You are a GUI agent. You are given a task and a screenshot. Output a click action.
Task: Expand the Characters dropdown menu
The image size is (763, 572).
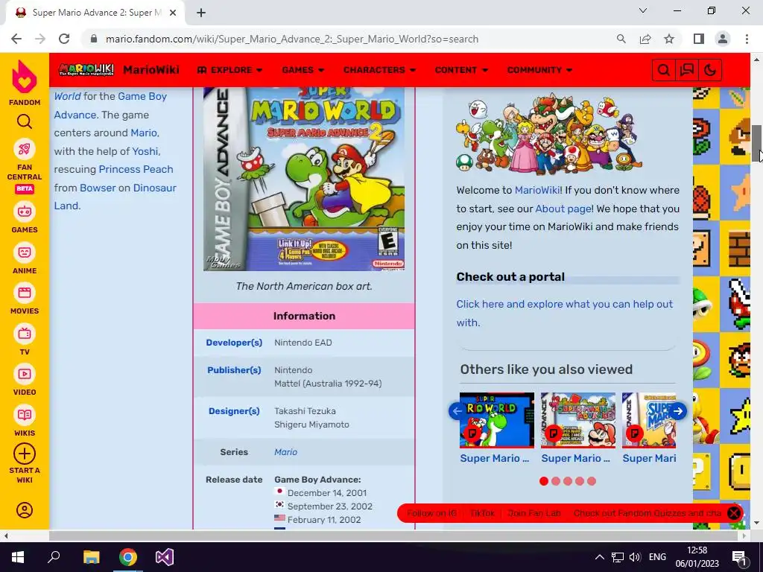(379, 70)
